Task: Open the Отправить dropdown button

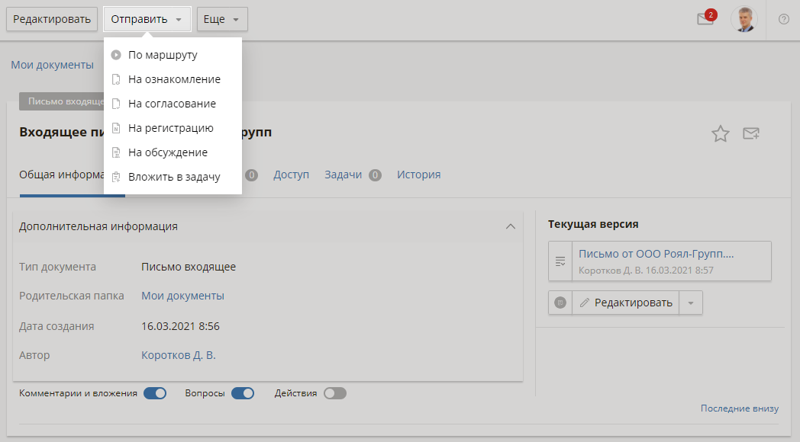Action: [x=147, y=19]
